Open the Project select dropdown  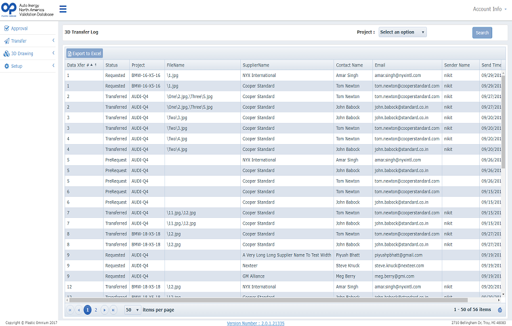[x=402, y=32]
